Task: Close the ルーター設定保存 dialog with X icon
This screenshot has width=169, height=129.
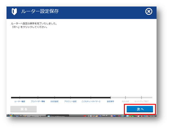Action: pos(149,12)
